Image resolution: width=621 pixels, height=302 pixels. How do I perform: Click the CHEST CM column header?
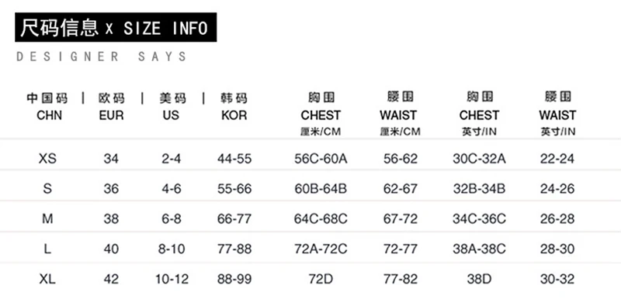pos(321,114)
